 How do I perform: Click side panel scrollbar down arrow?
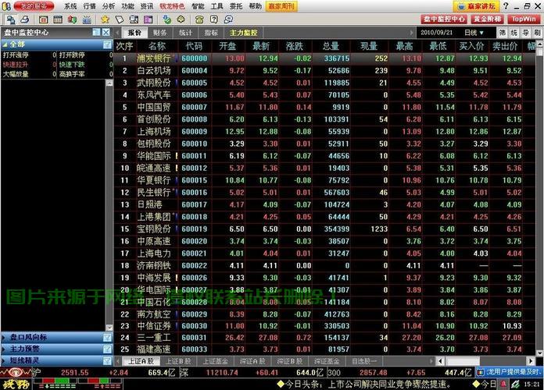(109, 328)
